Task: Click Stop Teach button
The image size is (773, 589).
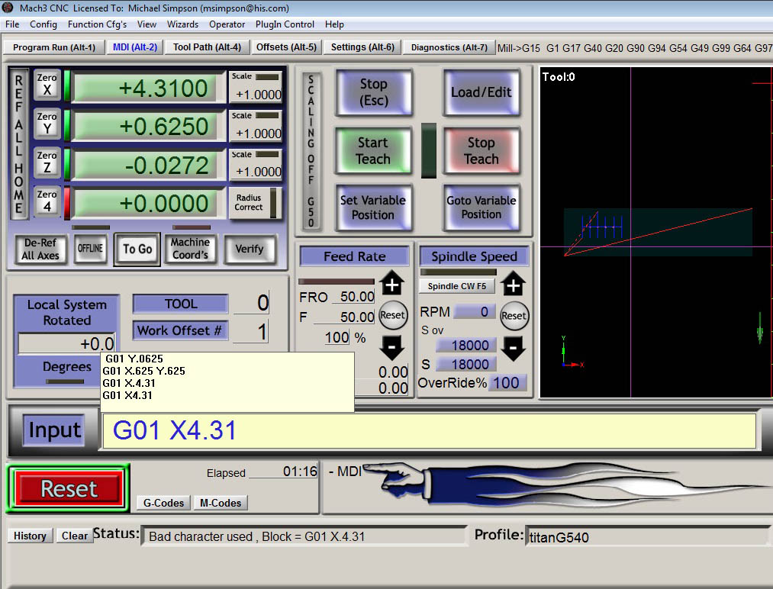Action: coord(482,150)
